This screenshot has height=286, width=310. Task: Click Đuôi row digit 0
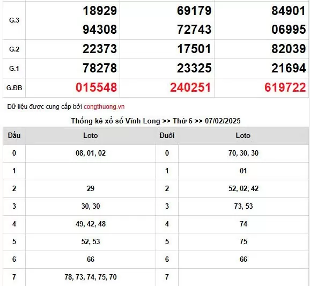point(167,153)
